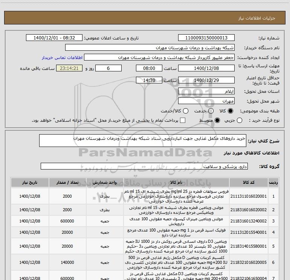This screenshot has width=290, height=280.
Task: Click the vitamin D3 1000 IU item name
Action: click(x=176, y=247)
